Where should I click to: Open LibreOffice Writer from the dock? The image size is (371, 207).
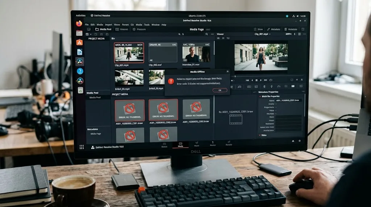(79, 52)
